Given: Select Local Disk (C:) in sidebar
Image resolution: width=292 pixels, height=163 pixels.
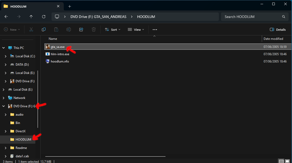Looking at the screenshot, I should pyautogui.click(x=25, y=56).
